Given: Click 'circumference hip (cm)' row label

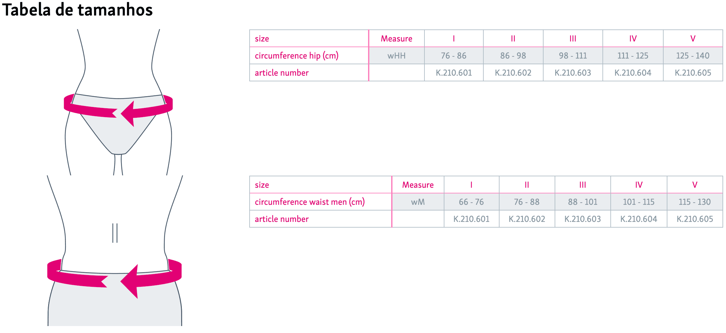Looking at the screenshot, I should click(296, 56).
